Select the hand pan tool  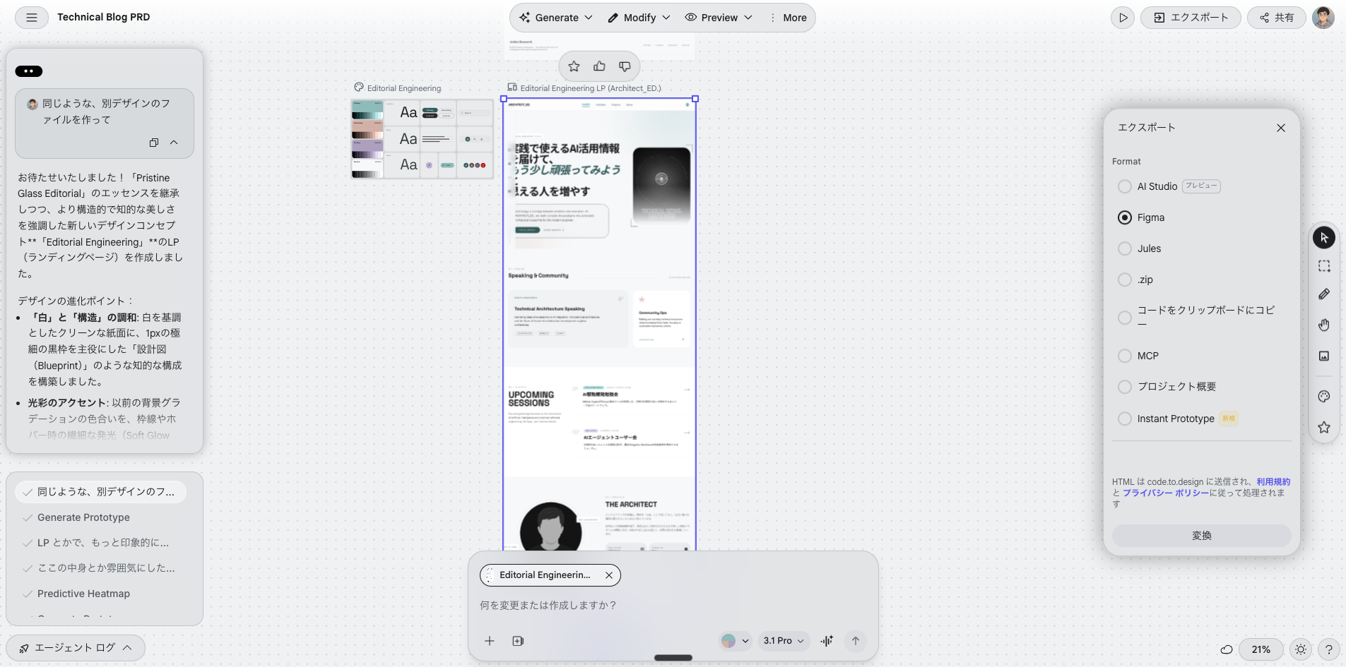tap(1323, 325)
